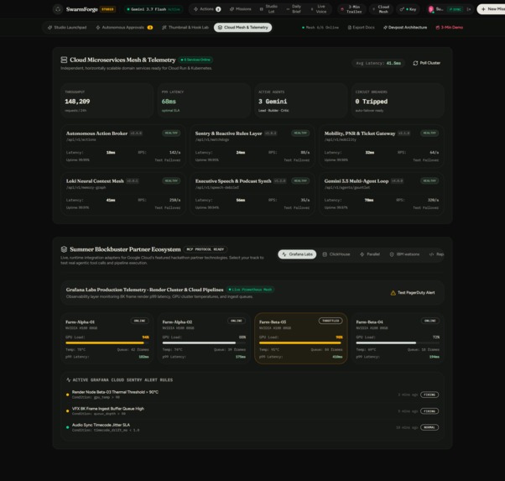
Task: Click the 148,209 throughput value
Action: coord(77,102)
